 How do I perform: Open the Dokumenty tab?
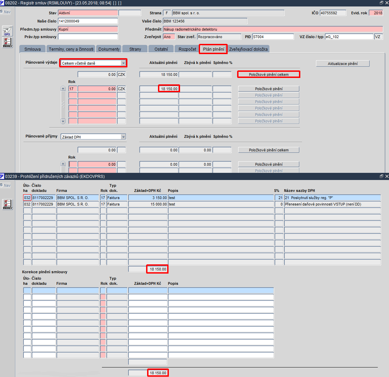tap(109, 49)
